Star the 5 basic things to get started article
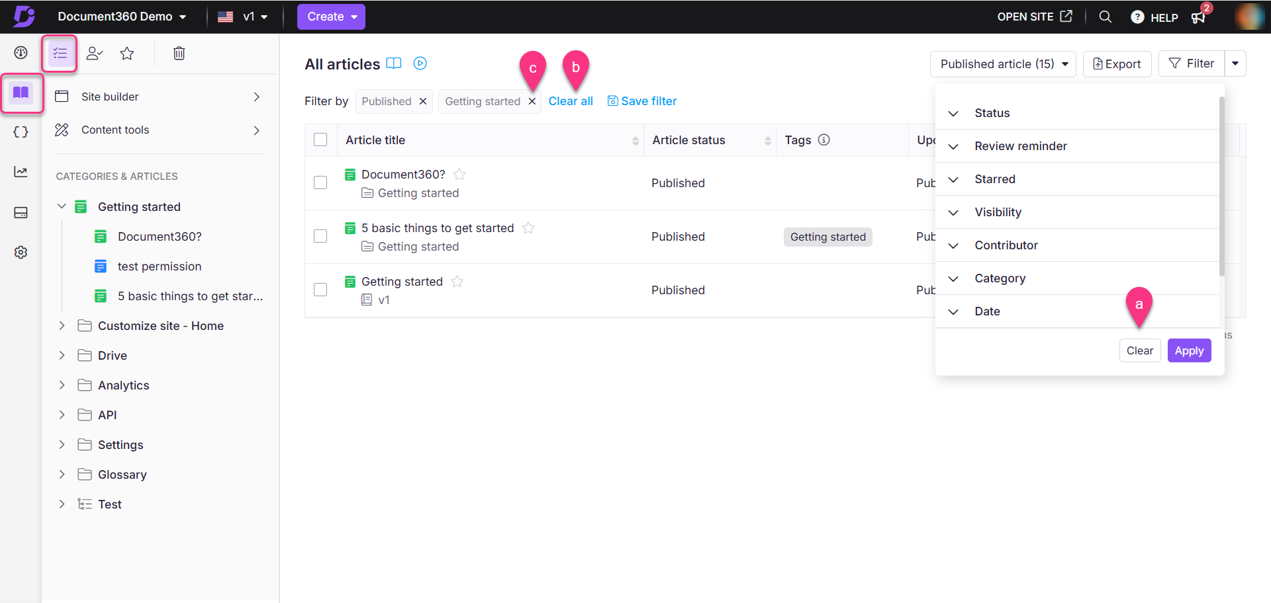This screenshot has width=1271, height=603. point(528,228)
